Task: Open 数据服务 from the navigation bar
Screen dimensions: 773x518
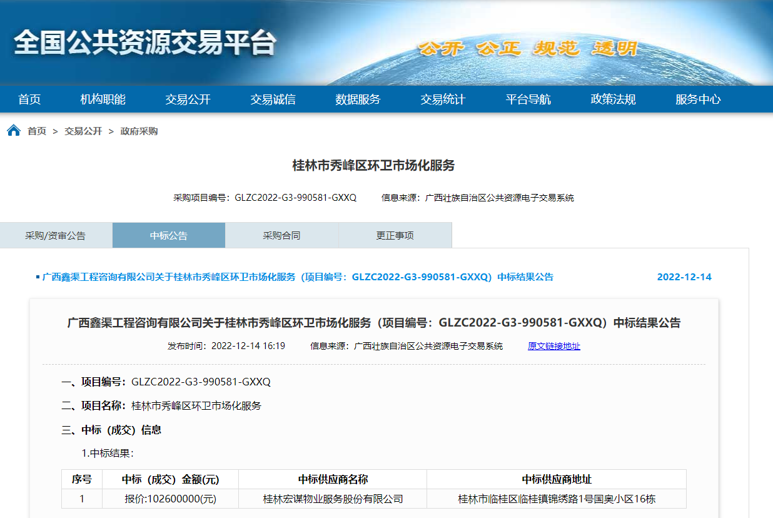Action: 358,99
